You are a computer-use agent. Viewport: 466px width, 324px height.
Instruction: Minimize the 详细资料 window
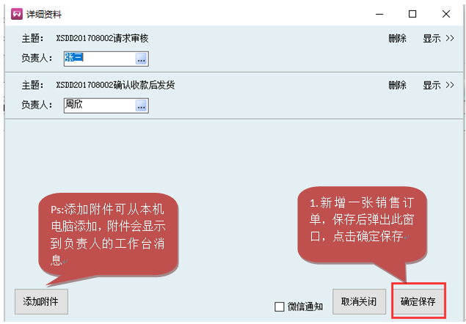pyautogui.click(x=379, y=14)
